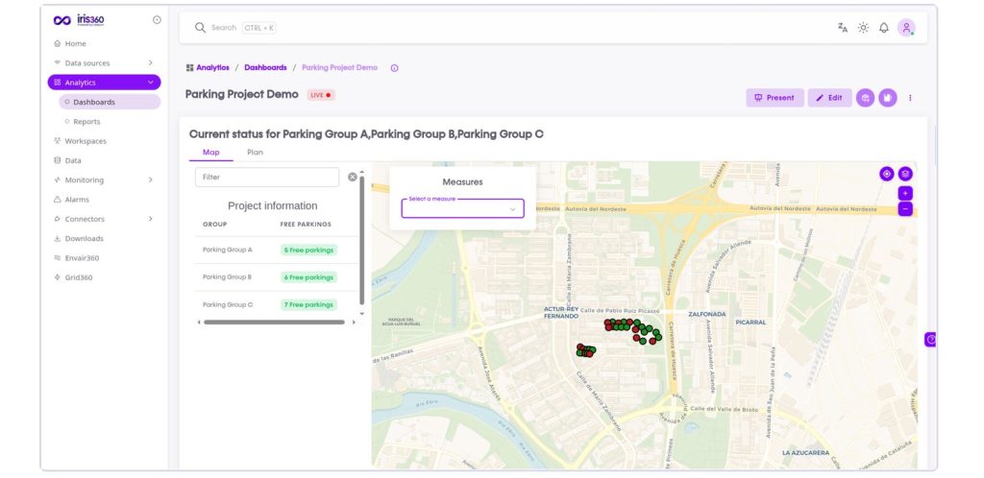
Task: Switch to the Map tab
Action: 210,153
